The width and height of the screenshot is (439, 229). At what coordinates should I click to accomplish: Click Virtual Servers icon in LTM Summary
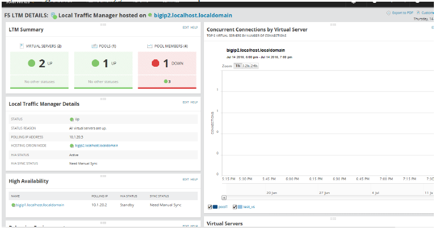[22, 46]
